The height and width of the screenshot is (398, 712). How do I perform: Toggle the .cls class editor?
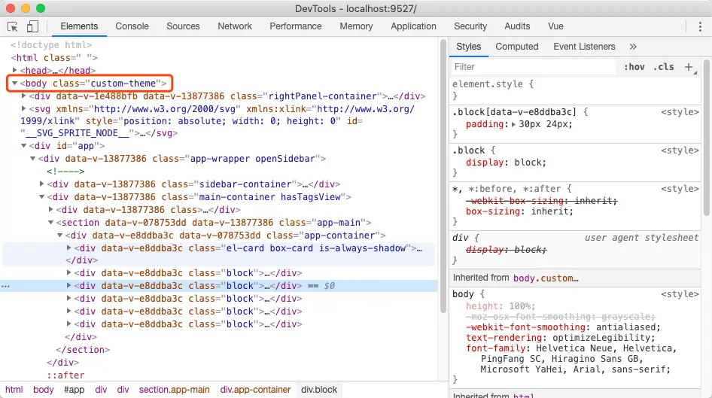coord(663,67)
